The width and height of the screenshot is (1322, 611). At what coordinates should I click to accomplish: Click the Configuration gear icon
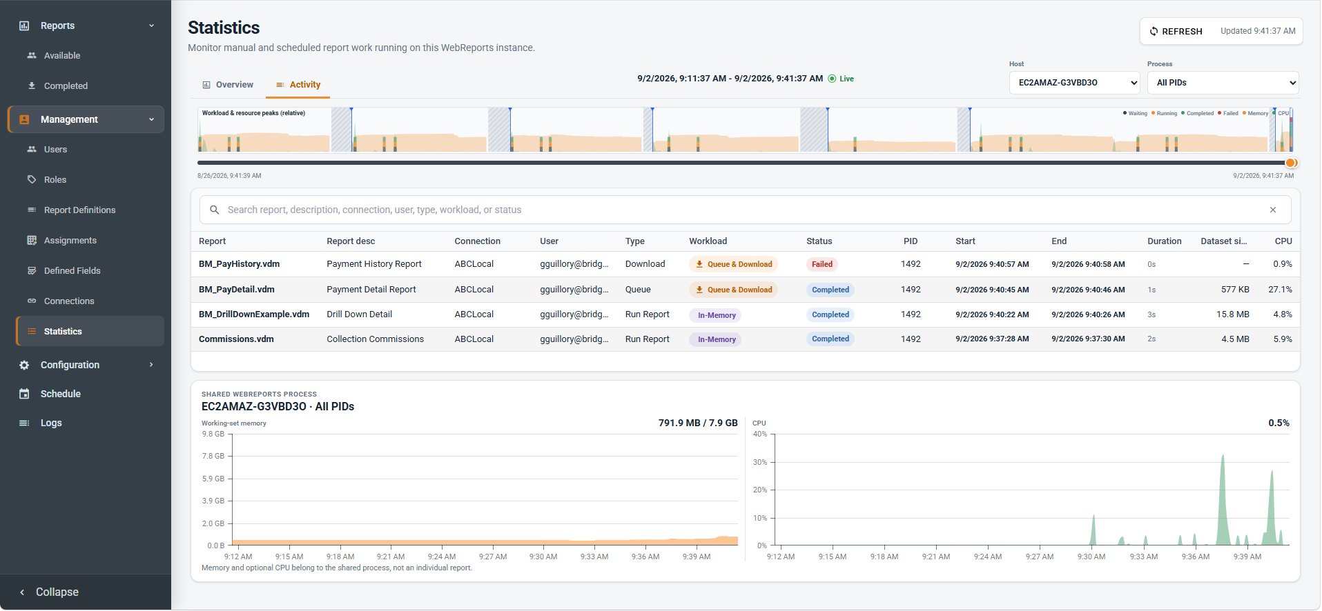pyautogui.click(x=24, y=365)
